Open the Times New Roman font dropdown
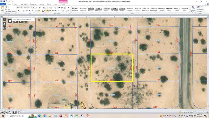 pyautogui.click(x=22, y=8)
